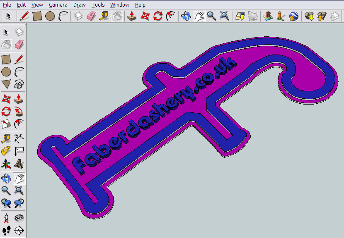Choose the pink Eraser in the left toolbar

(19, 45)
